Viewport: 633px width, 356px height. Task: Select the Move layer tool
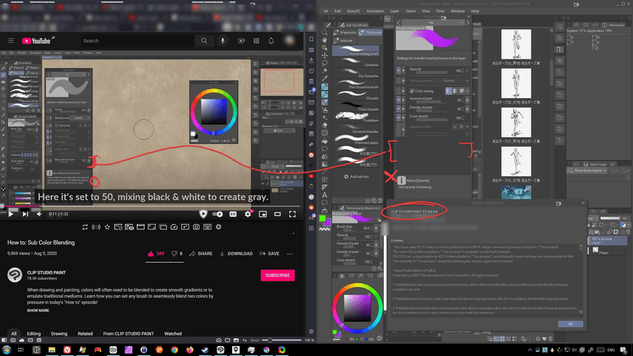(324, 55)
